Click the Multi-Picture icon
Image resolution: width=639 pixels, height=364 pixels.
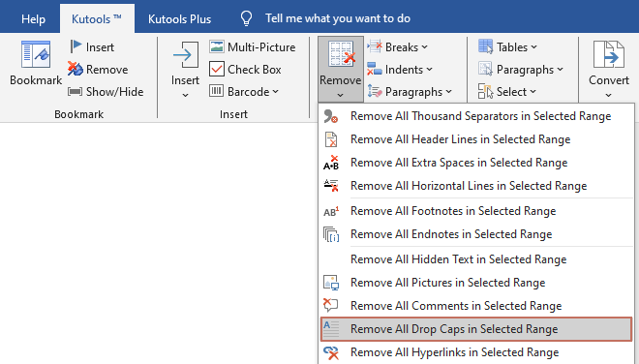click(x=217, y=46)
